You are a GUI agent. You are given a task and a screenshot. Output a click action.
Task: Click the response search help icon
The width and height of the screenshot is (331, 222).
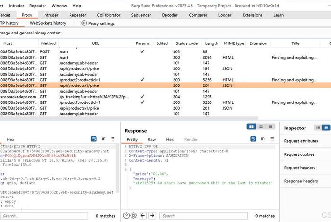(126, 216)
